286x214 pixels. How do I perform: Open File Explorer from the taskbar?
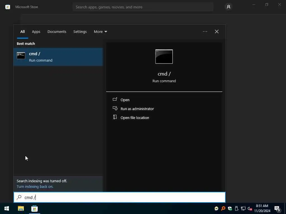click(21, 208)
